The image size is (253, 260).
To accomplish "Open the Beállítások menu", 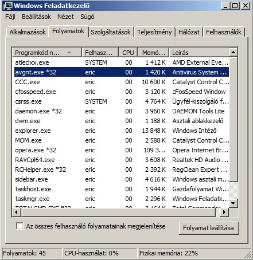I will coord(36,17).
